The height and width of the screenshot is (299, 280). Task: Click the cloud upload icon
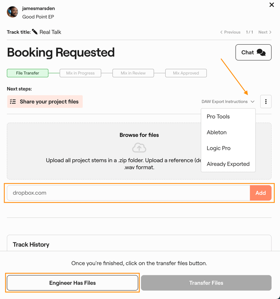point(139,148)
